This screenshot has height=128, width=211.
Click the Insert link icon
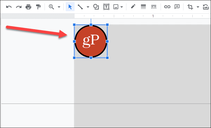[167, 7]
